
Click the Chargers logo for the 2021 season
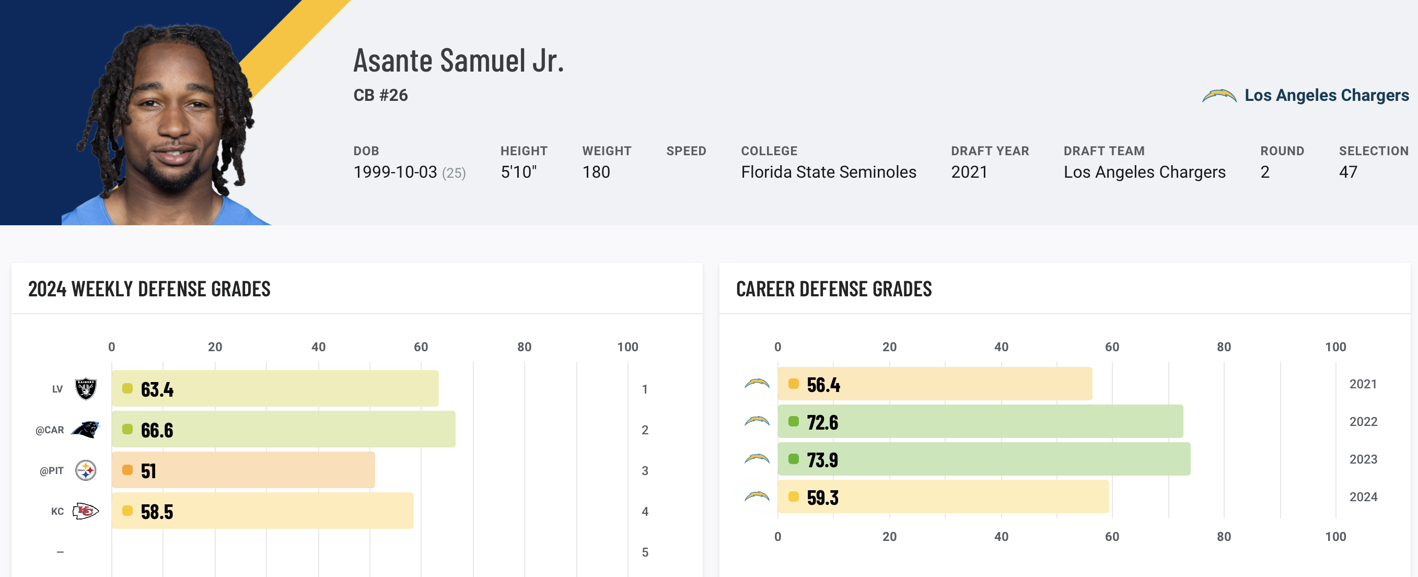click(x=757, y=384)
